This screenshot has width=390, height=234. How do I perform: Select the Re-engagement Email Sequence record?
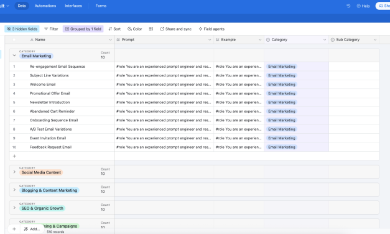[x=57, y=67]
